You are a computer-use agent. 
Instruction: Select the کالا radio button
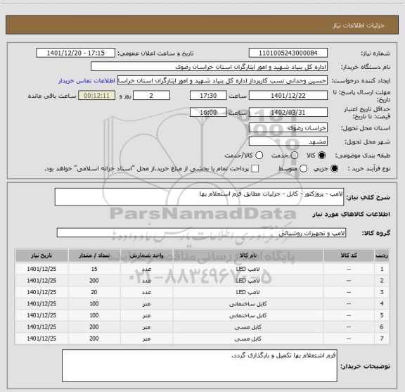tap(322, 156)
